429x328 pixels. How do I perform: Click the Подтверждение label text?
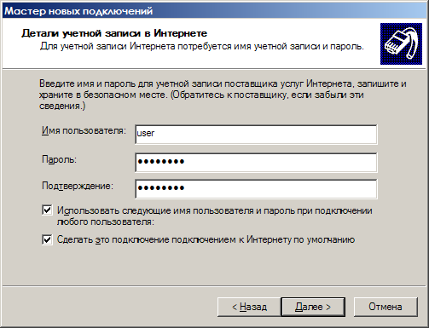click(x=78, y=186)
